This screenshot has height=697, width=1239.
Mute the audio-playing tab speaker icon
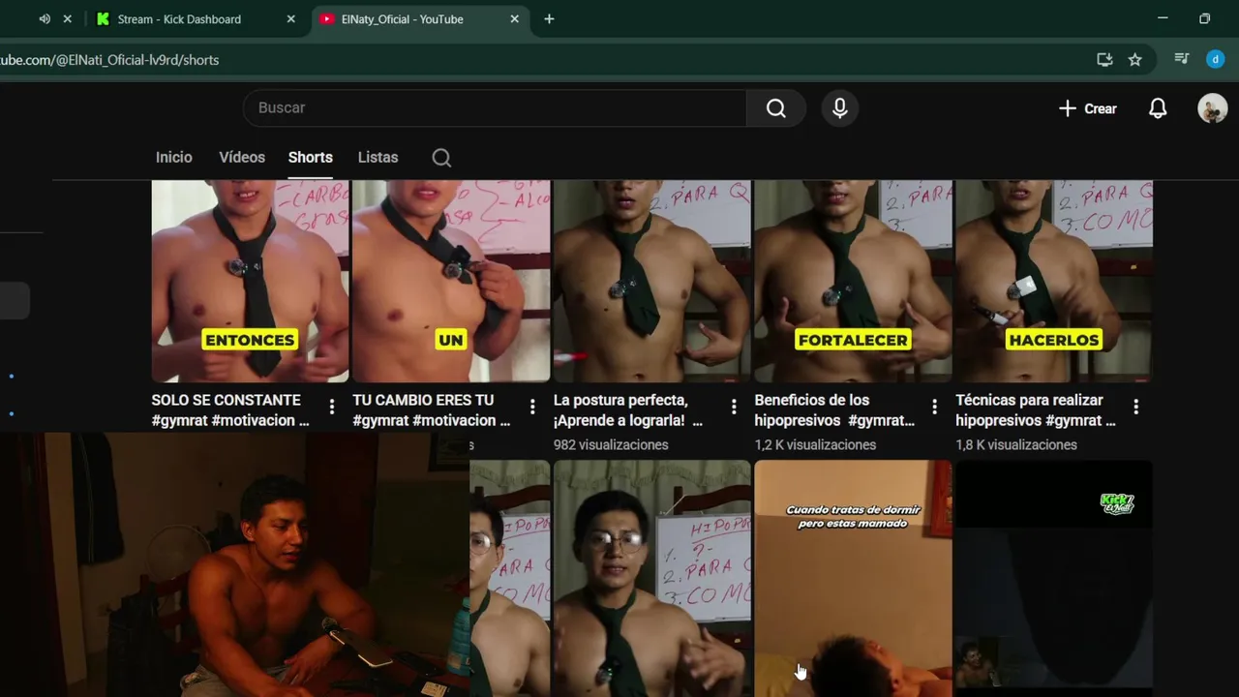point(45,19)
